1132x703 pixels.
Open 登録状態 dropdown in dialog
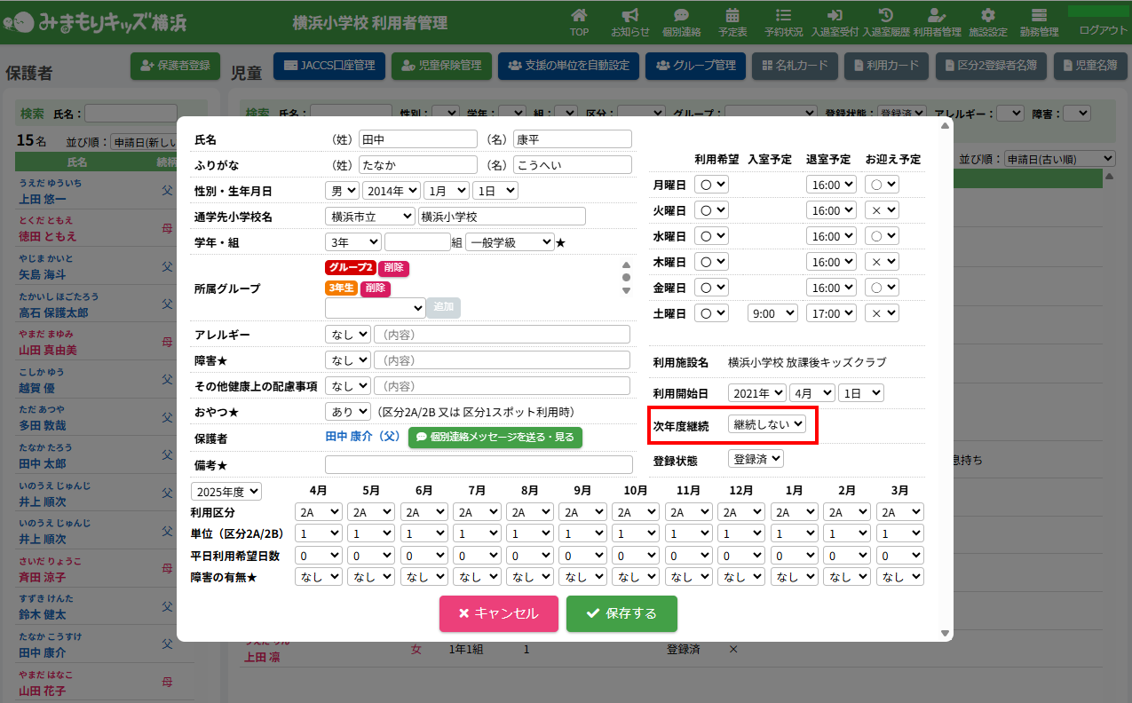click(x=756, y=459)
